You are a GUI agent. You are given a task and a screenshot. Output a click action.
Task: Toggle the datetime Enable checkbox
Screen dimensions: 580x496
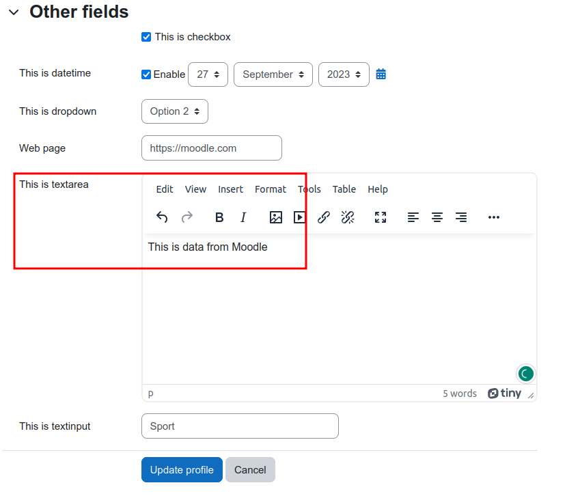(146, 74)
